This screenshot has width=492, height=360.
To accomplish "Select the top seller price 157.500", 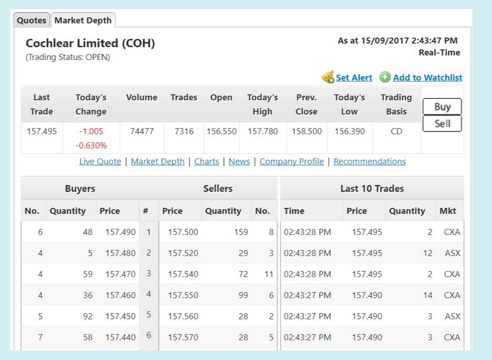I will pyautogui.click(x=183, y=232).
